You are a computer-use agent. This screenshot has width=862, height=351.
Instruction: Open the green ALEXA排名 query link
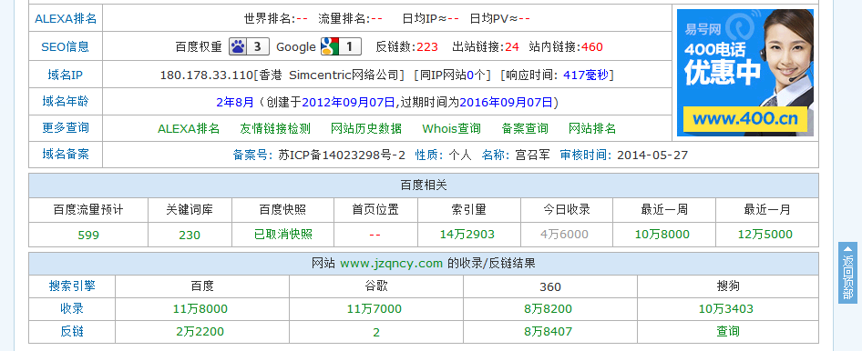pos(189,128)
